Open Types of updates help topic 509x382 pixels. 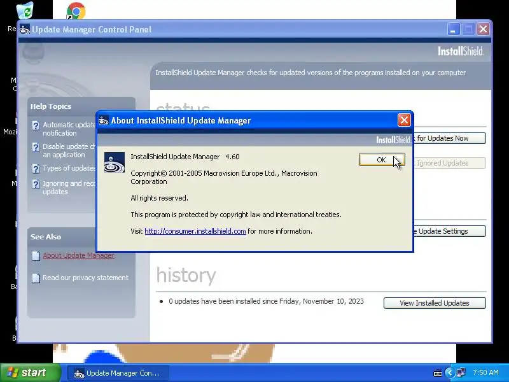tap(69, 168)
